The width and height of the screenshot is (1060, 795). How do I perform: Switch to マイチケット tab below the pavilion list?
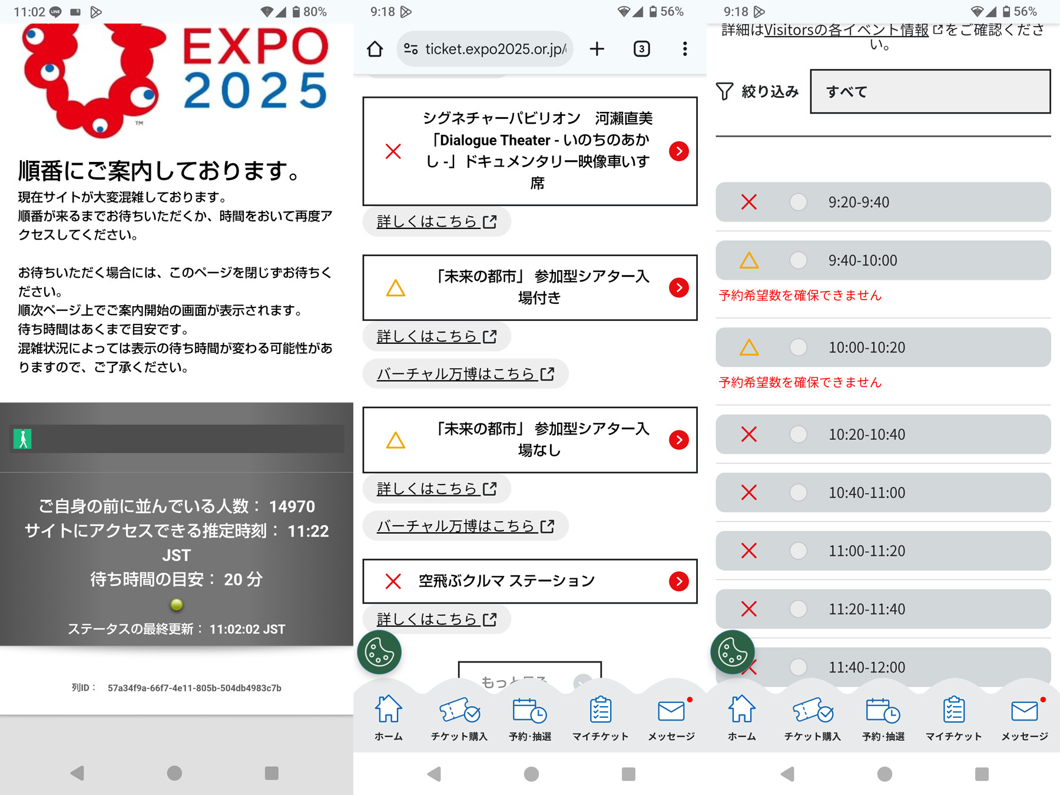(x=600, y=718)
